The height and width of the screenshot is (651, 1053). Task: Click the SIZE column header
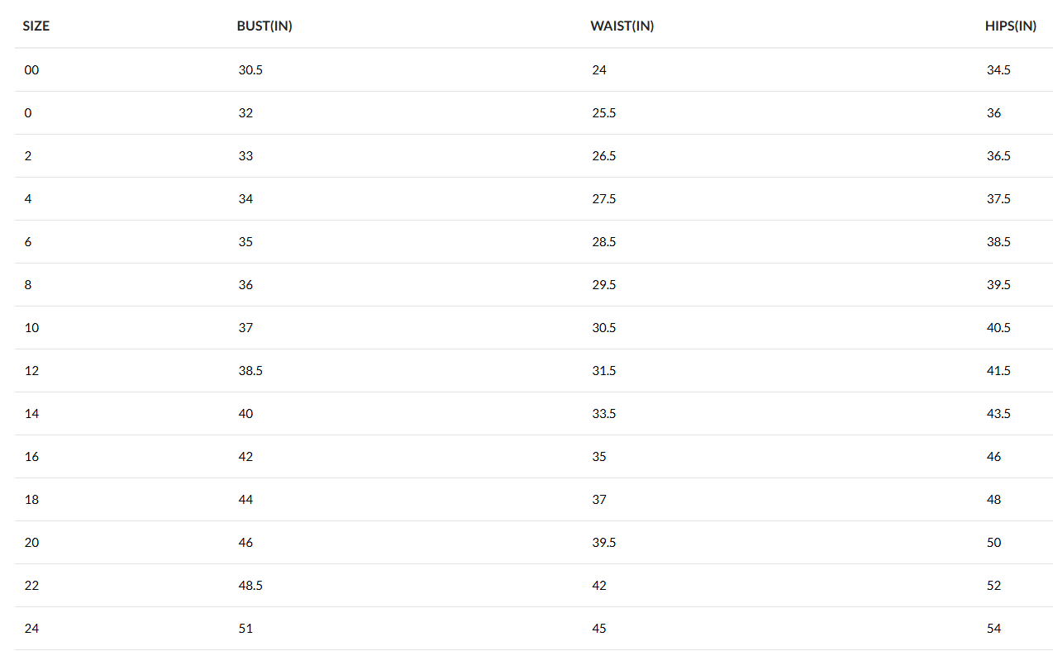pyautogui.click(x=36, y=26)
